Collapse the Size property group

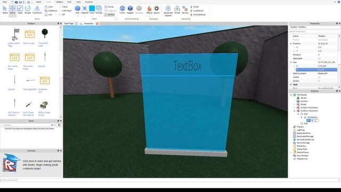(x=291, y=62)
